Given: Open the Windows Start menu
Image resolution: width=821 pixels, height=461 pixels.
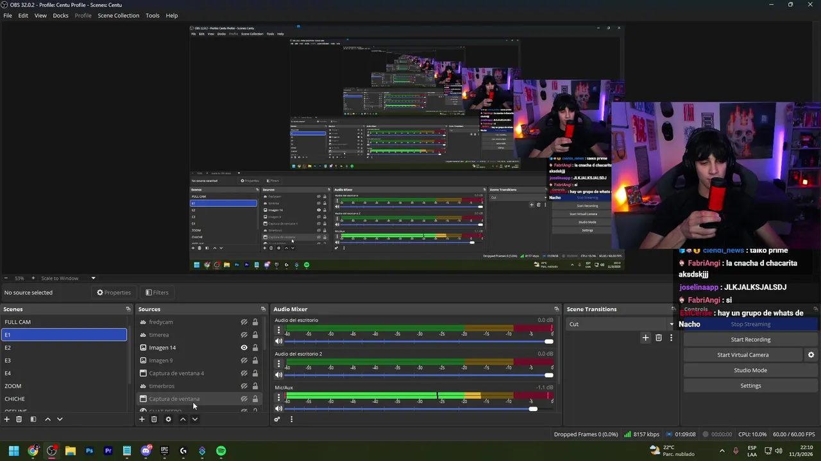Looking at the screenshot, I should click(x=13, y=451).
